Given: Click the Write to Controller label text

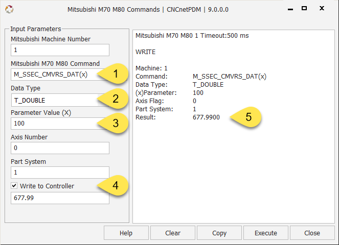Looking at the screenshot, I should pyautogui.click(x=47, y=186).
